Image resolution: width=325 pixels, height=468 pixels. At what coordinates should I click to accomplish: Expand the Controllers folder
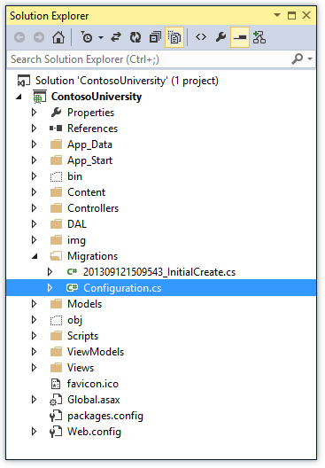pos(34,208)
